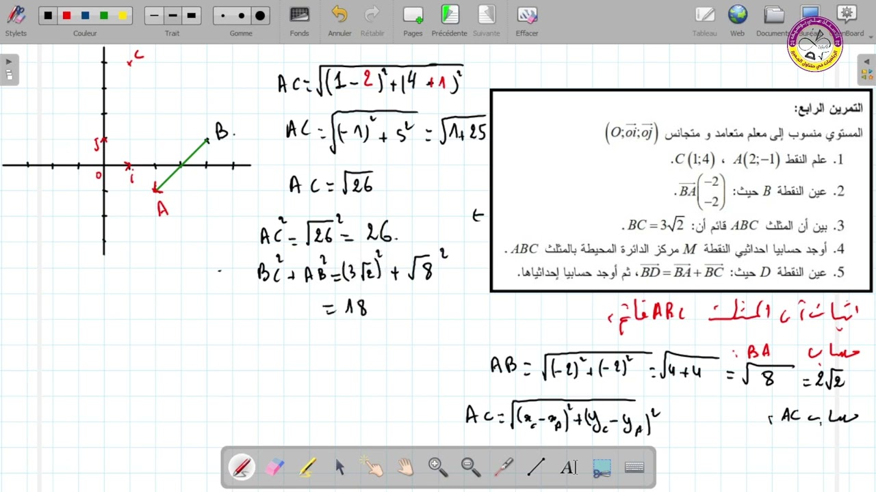
Task: Go to the Suivante page
Action: (487, 21)
